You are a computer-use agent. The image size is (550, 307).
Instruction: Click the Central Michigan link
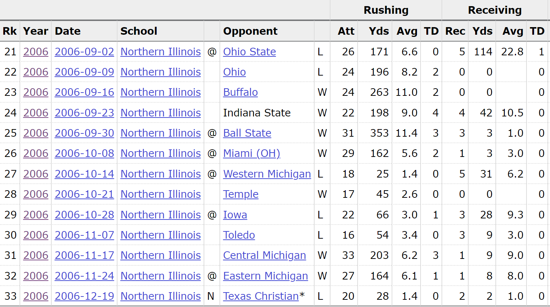click(264, 255)
